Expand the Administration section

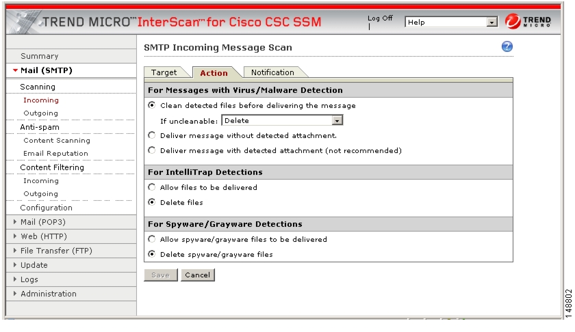click(49, 294)
